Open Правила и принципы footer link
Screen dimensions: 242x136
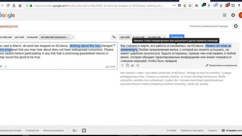point(192,130)
